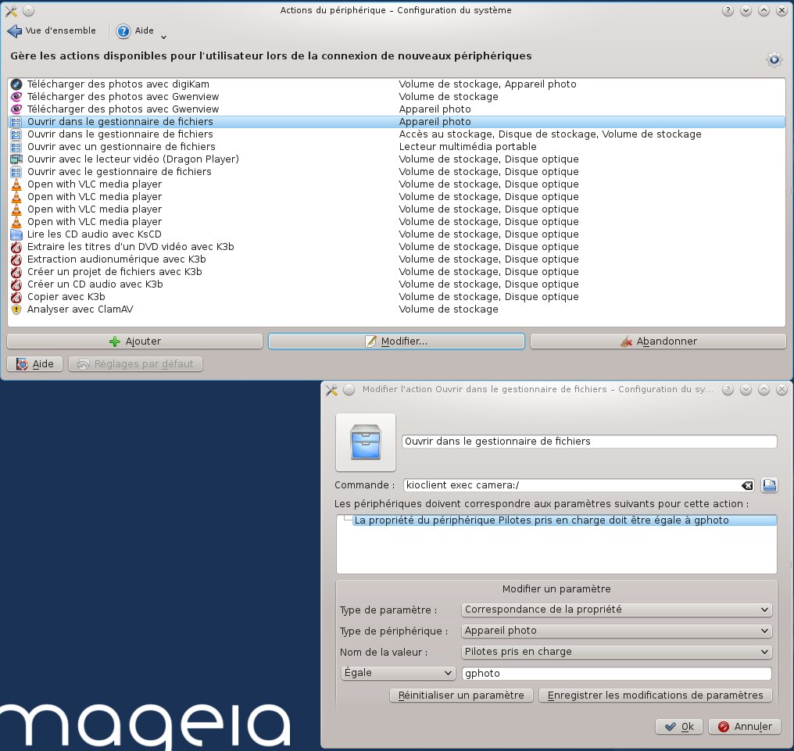The image size is (794, 751).
Task: Click the ClamAV shield icon
Action: [16, 309]
